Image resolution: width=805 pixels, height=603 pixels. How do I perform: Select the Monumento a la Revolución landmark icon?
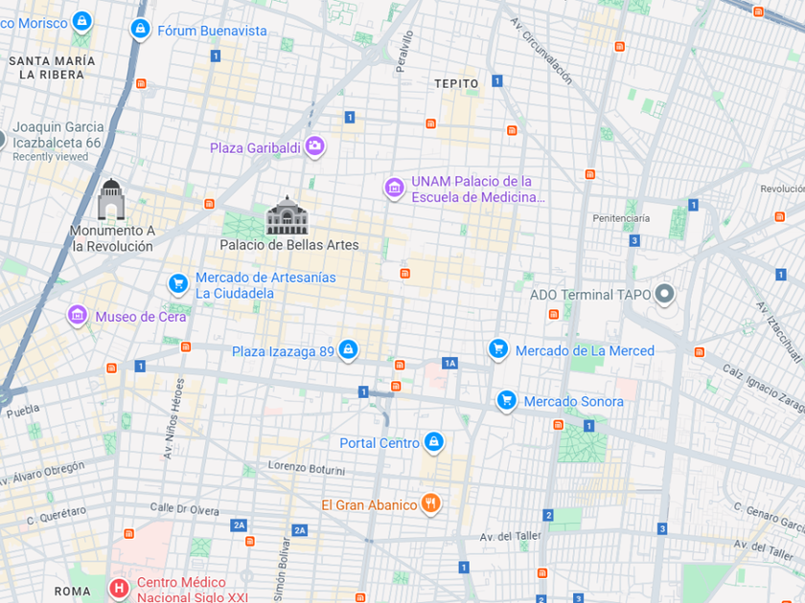coord(111,199)
